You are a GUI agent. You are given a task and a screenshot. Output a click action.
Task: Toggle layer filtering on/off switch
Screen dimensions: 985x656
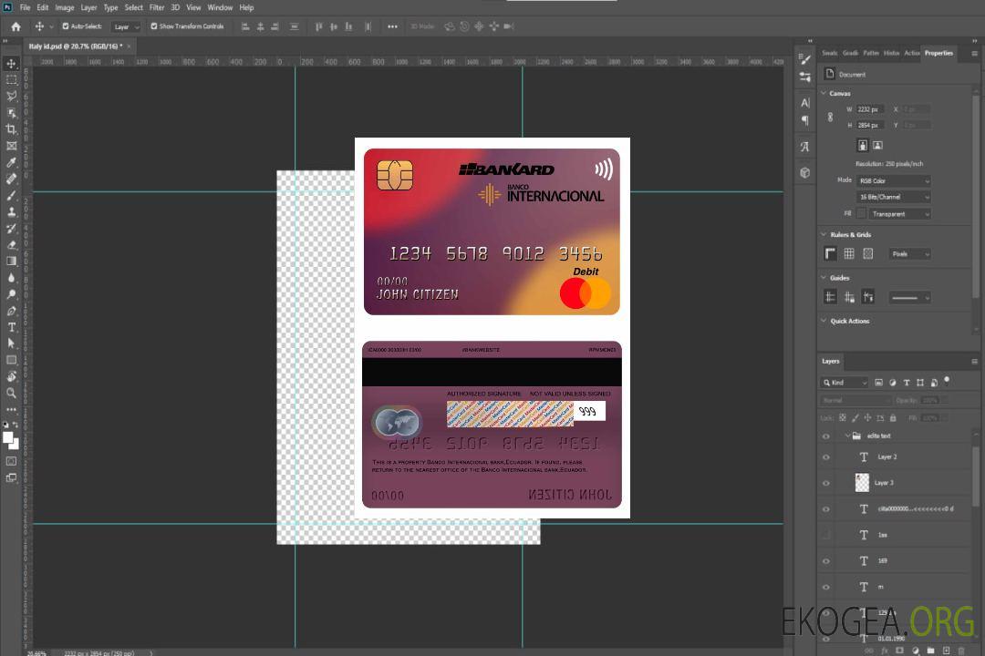click(x=947, y=381)
